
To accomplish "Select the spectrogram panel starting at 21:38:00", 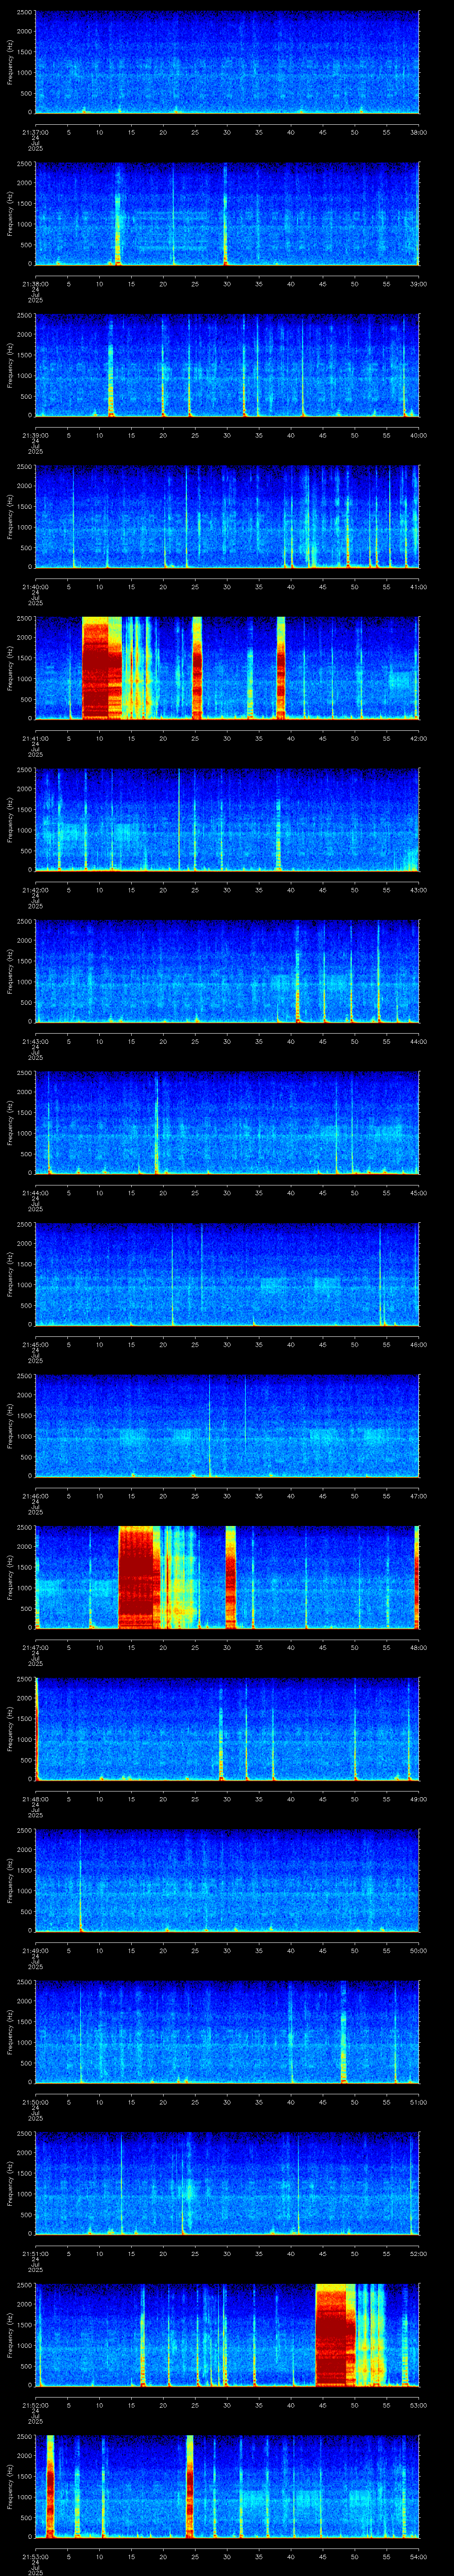I will [227, 214].
